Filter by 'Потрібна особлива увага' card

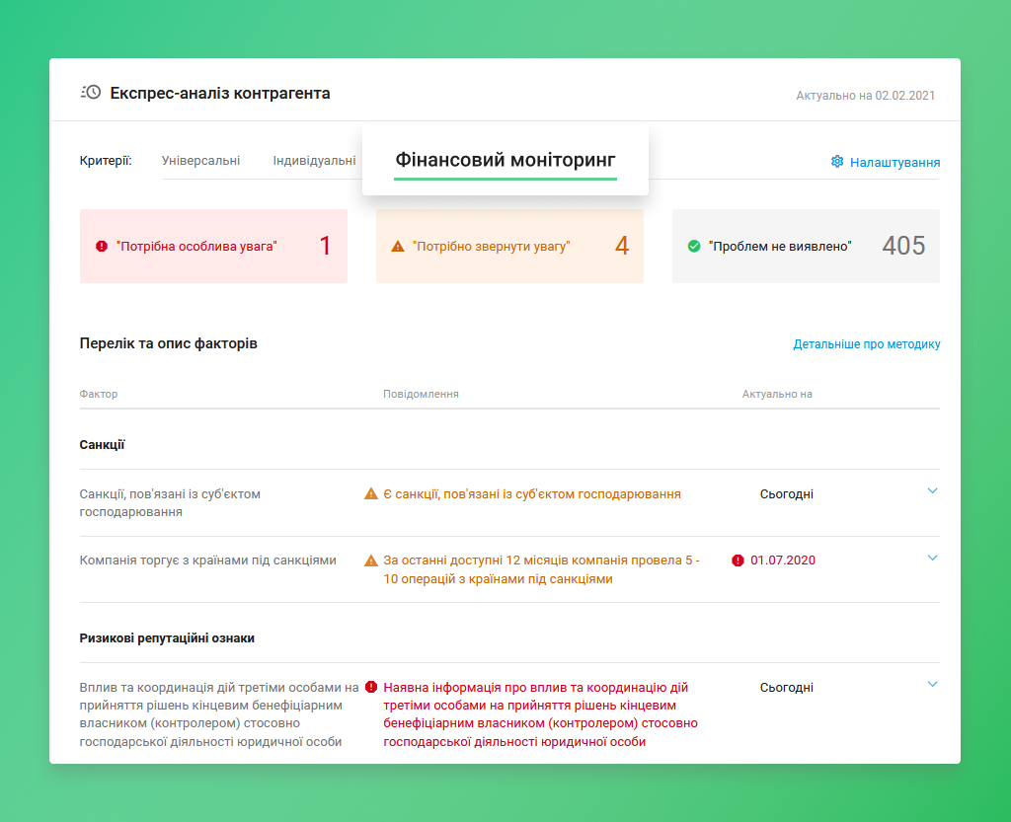pyautogui.click(x=213, y=247)
